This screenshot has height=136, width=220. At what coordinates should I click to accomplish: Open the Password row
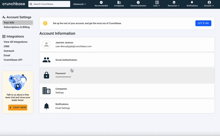(127, 75)
